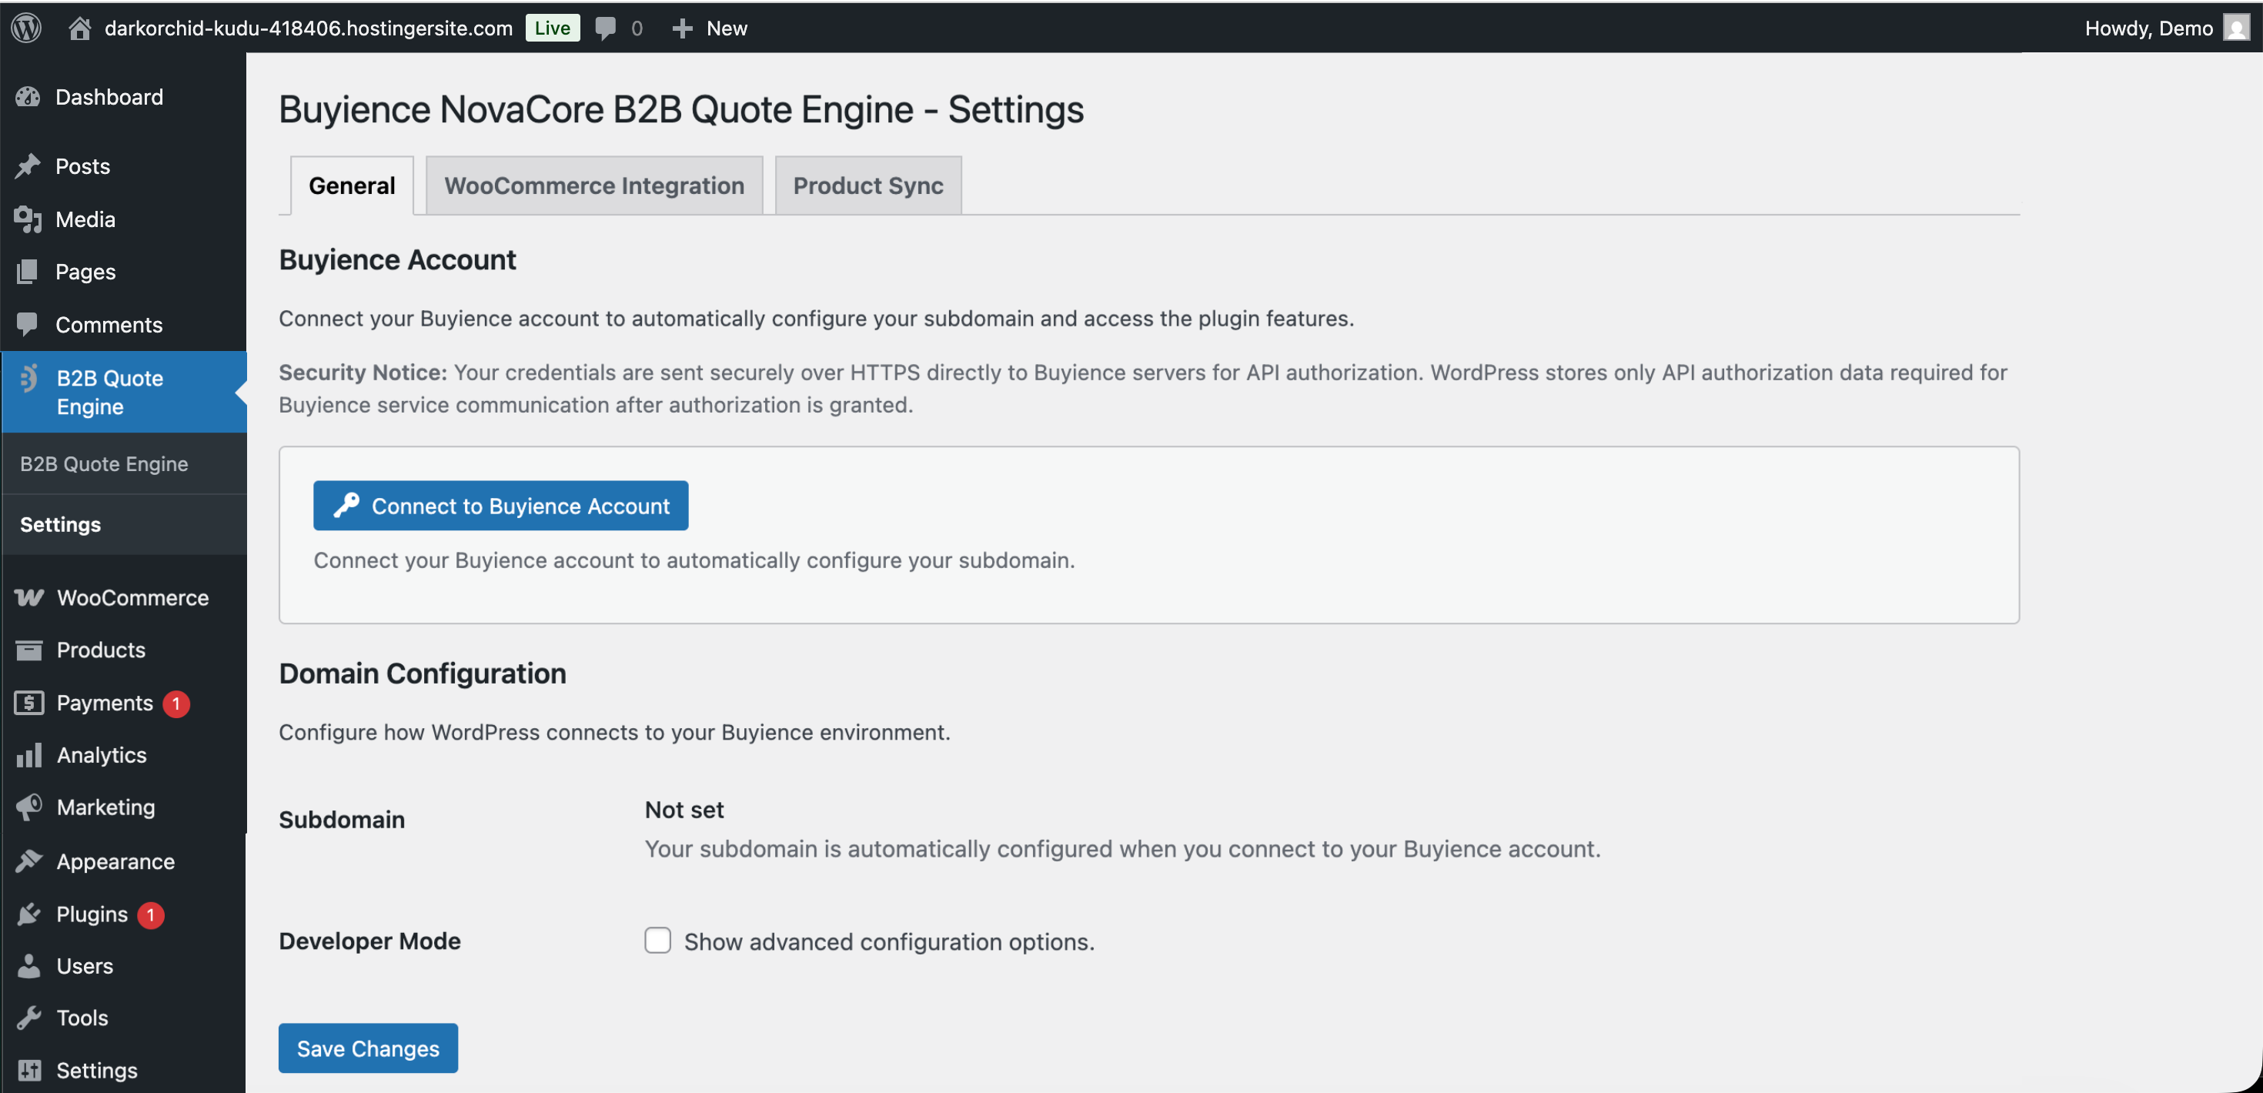
Task: Enable Show advanced configuration options
Action: pos(657,940)
